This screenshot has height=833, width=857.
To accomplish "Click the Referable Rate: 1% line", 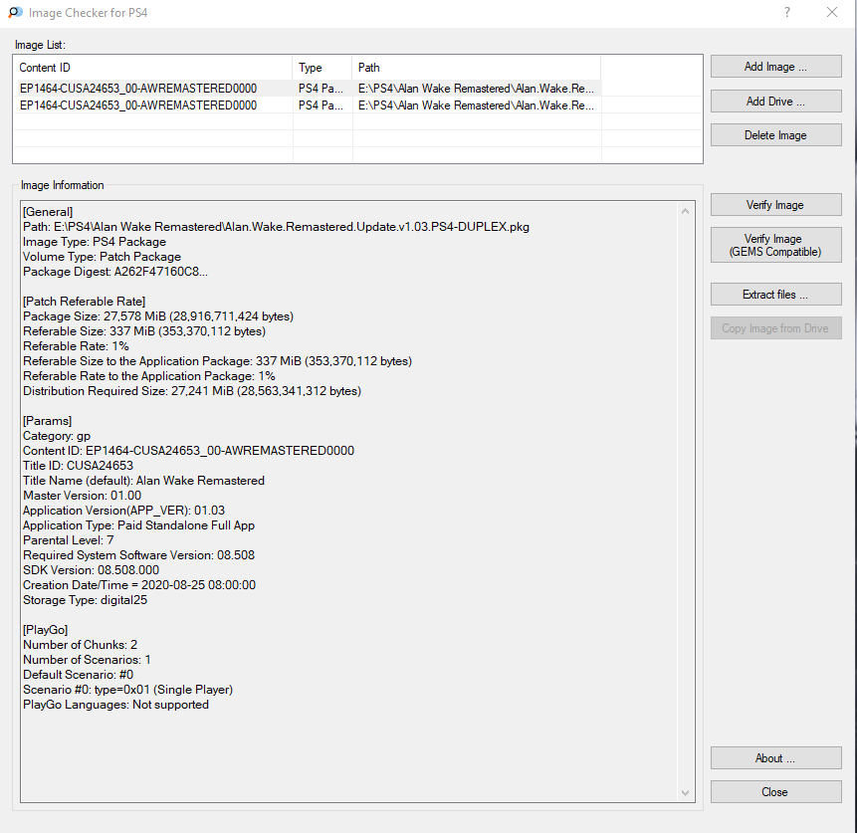I will tap(76, 346).
